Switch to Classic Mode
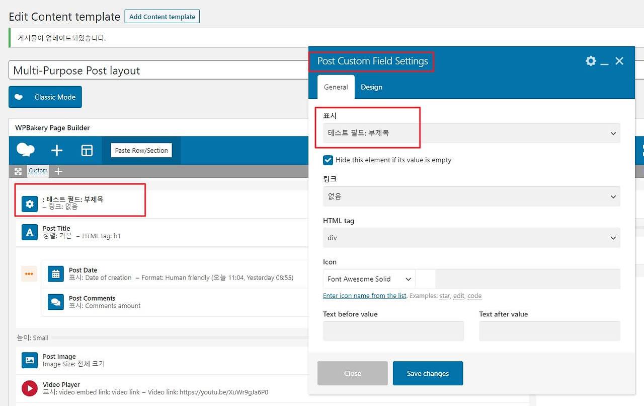 [x=45, y=97]
